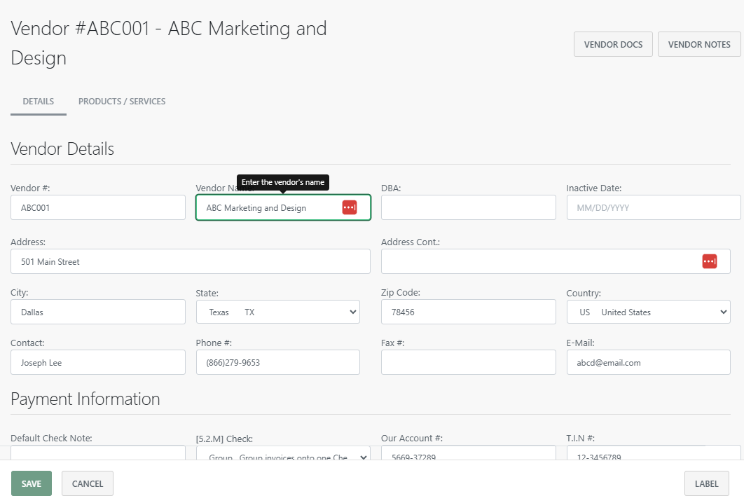Select the Details tab
Viewport: 744px width, 503px height.
pos(39,102)
